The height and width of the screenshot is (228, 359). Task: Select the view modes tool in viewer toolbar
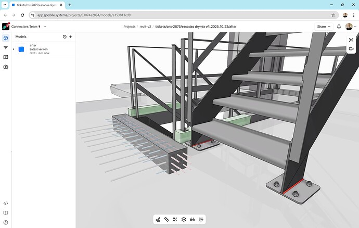(x=158, y=220)
